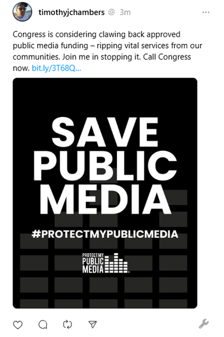Image resolution: width=224 pixels, height=337 pixels.
Task: Open the timothyjchambers username link
Action: pyautogui.click(x=72, y=12)
